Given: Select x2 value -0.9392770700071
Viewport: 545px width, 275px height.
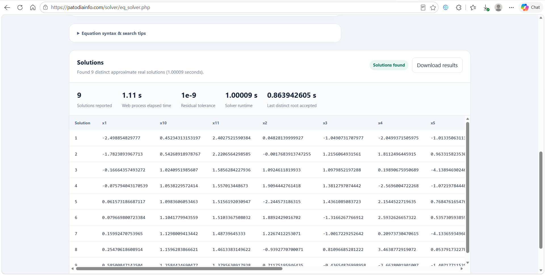Looking at the screenshot, I should point(283,250).
